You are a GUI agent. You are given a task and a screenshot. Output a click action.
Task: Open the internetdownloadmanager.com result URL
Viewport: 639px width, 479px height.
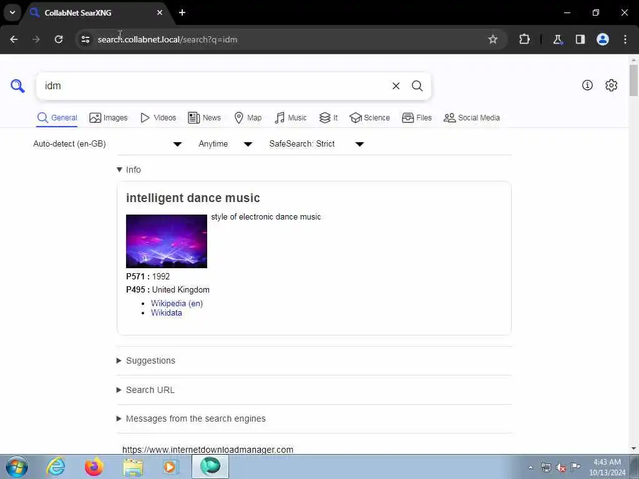point(207,450)
